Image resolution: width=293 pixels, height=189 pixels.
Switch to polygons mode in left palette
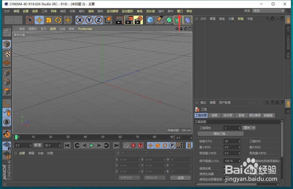7,91
